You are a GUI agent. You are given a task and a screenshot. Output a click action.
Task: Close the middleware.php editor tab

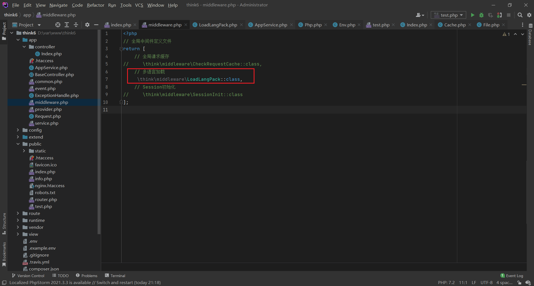tap(186, 25)
